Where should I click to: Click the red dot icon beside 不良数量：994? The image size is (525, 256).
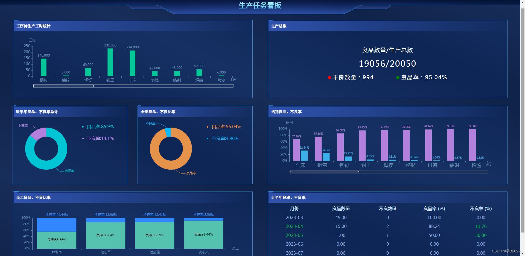pos(329,77)
